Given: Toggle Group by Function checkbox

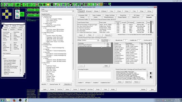Looking at the screenshot, I should [x=59, y=84].
